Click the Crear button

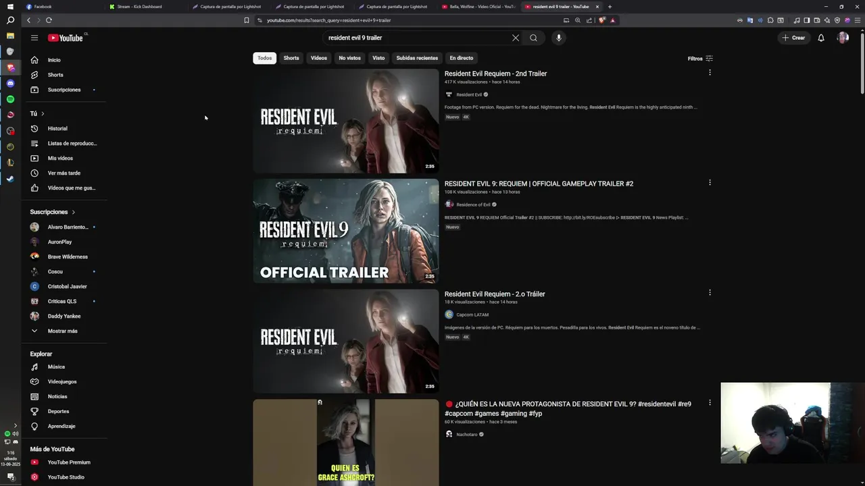(x=793, y=38)
